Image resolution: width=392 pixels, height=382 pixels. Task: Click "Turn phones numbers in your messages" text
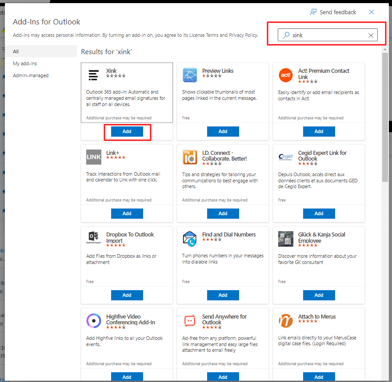click(x=223, y=259)
